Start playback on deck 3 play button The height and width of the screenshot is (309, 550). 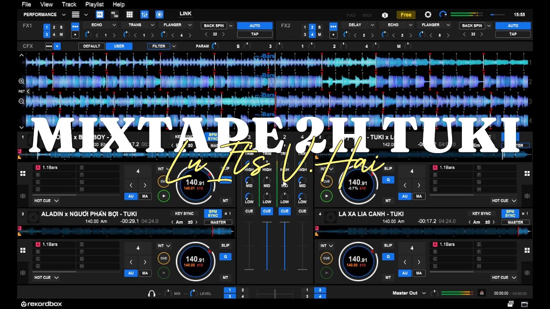[163, 273]
